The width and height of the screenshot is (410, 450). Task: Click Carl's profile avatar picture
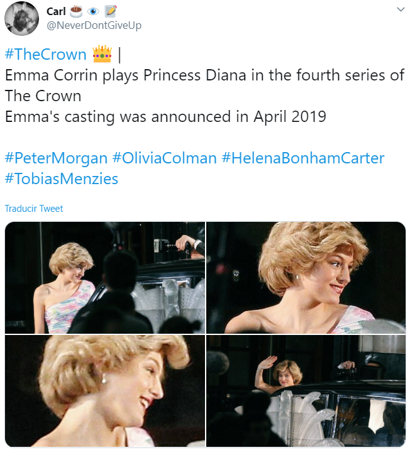tap(22, 18)
